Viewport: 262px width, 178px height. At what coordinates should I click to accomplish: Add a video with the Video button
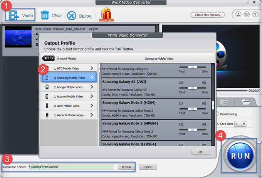pyautogui.click(x=20, y=15)
